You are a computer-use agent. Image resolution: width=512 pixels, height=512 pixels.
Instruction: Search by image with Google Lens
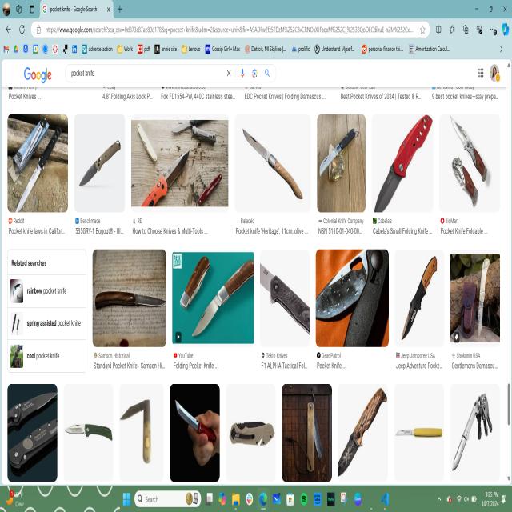tap(254, 74)
